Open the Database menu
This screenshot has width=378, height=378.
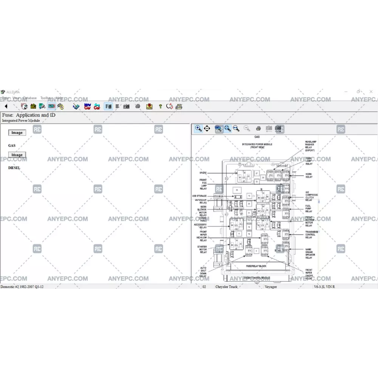coord(30,98)
